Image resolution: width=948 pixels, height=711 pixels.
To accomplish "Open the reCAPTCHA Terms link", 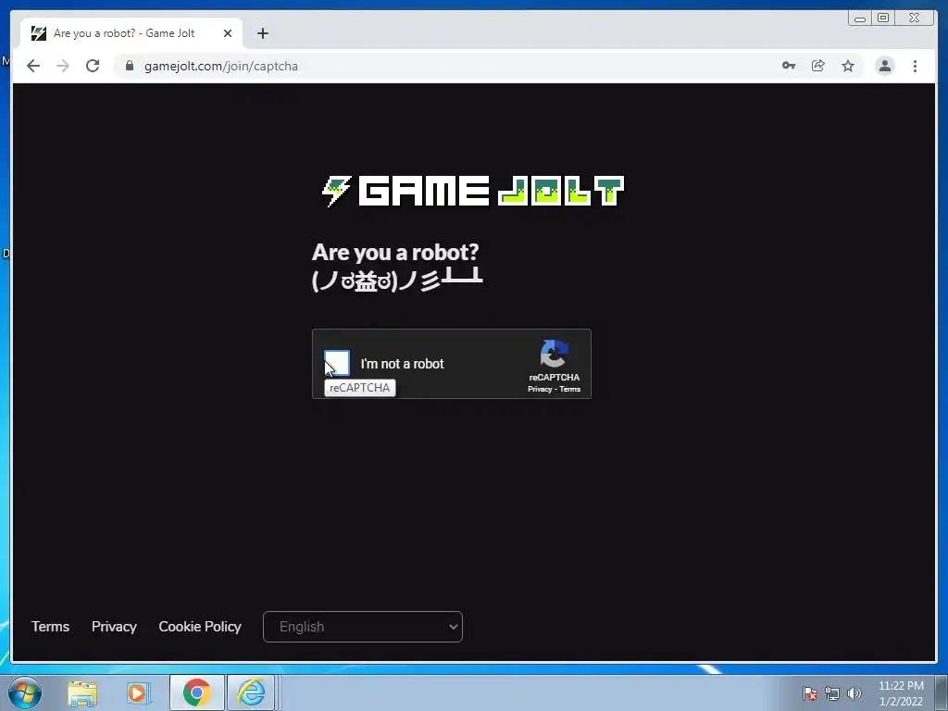I will [569, 390].
